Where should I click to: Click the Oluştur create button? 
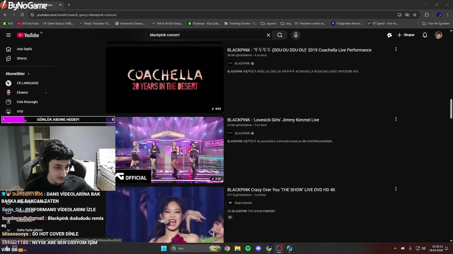(x=406, y=35)
